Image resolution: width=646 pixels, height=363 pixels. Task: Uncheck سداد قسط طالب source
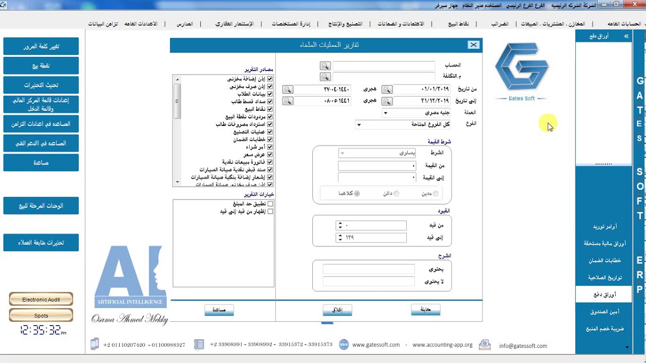pyautogui.click(x=270, y=102)
